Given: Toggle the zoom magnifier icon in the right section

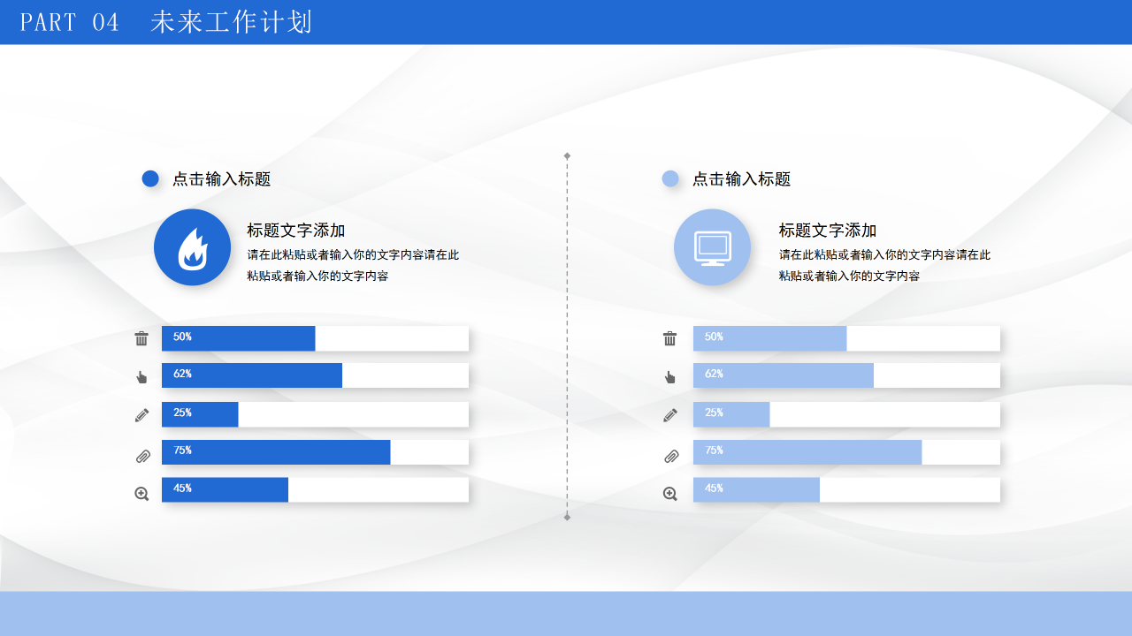Looking at the screenshot, I should 669,493.
